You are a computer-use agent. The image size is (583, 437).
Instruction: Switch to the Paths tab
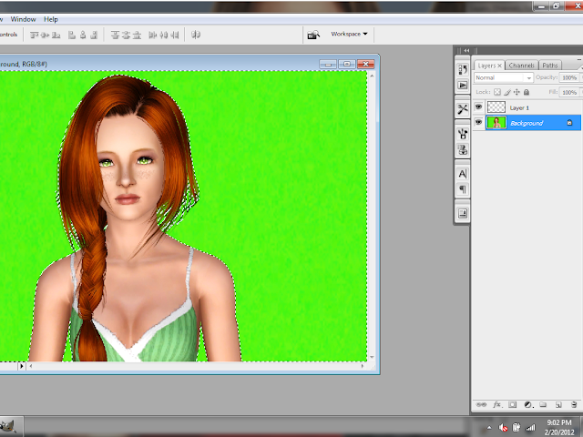(550, 66)
